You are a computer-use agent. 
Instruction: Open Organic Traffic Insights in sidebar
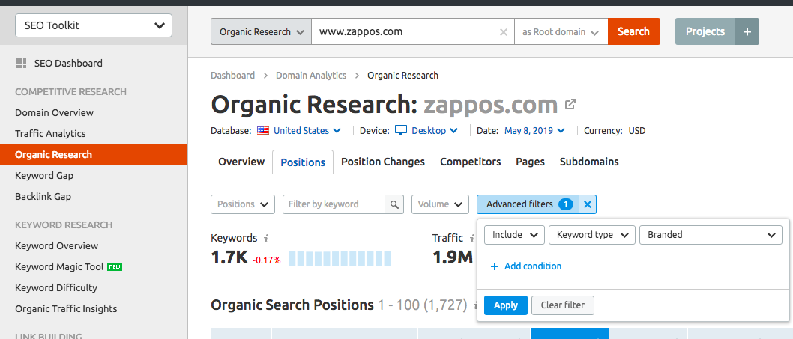pyautogui.click(x=66, y=308)
